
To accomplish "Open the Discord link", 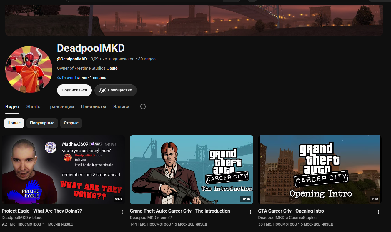I will click(69, 78).
